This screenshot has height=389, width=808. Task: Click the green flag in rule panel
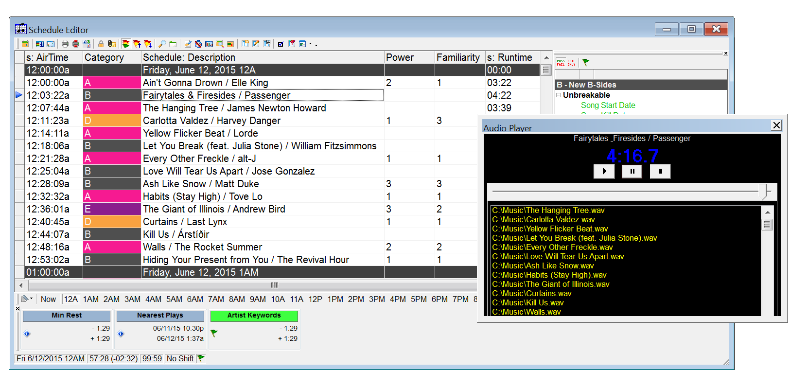(586, 62)
